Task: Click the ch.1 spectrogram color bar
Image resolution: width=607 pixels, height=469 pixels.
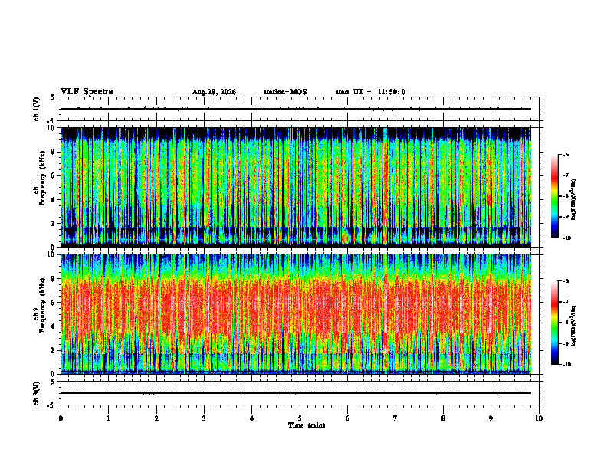Action: (x=555, y=196)
